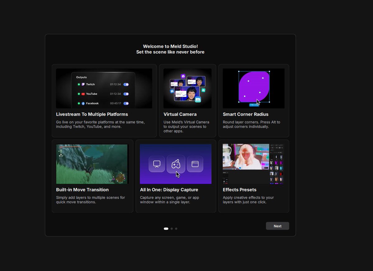Toggle the Facebook output switch

pos(126,103)
